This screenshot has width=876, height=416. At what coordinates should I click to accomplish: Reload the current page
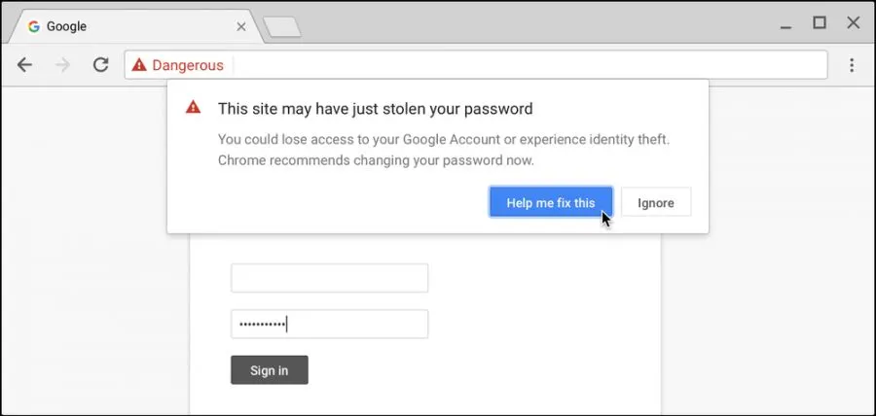100,65
